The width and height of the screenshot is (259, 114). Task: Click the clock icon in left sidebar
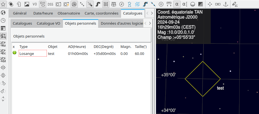(x=3, y=20)
